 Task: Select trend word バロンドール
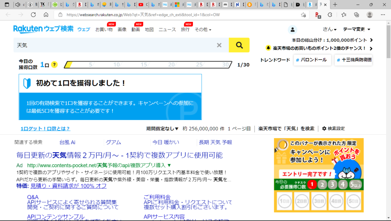click(312, 60)
